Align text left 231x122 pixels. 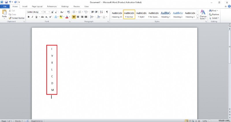74,17
